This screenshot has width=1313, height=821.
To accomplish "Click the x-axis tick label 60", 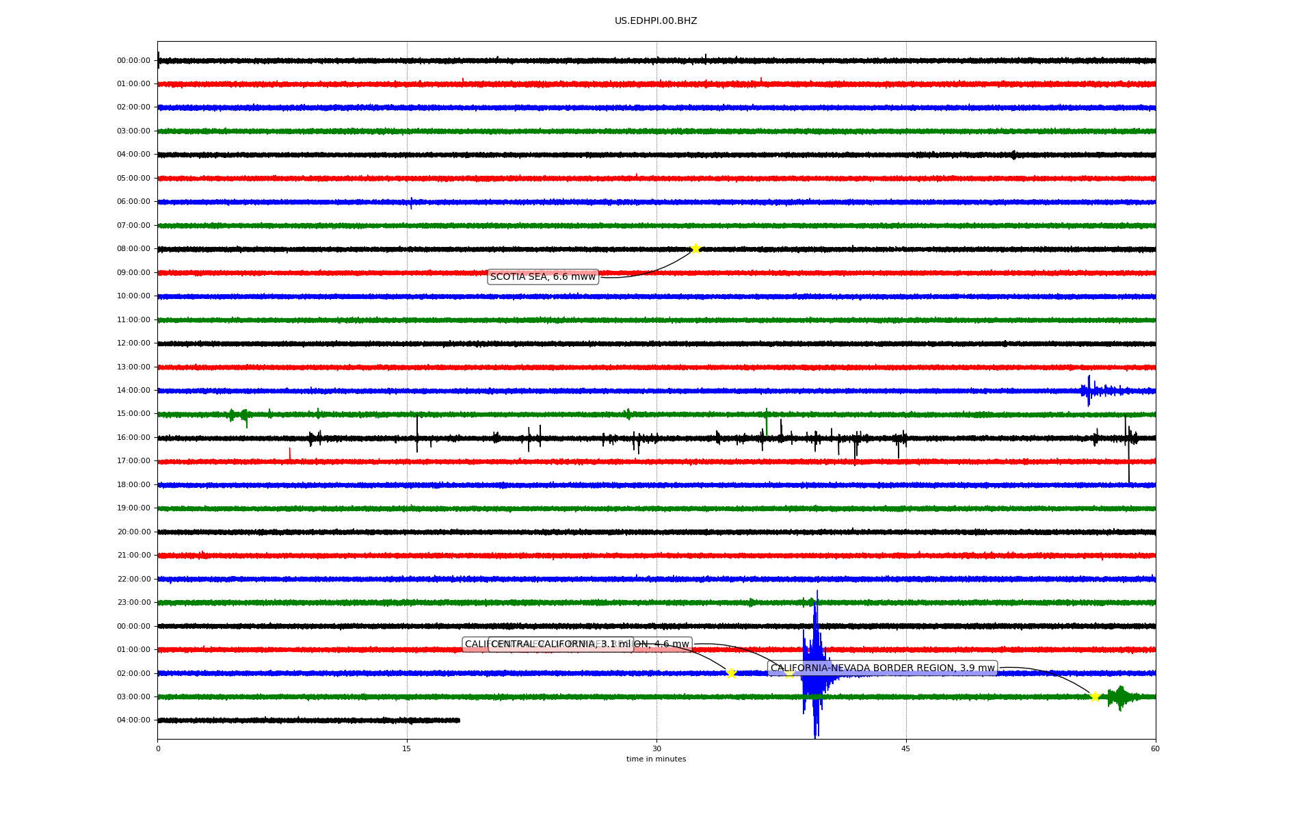I will (1155, 749).
